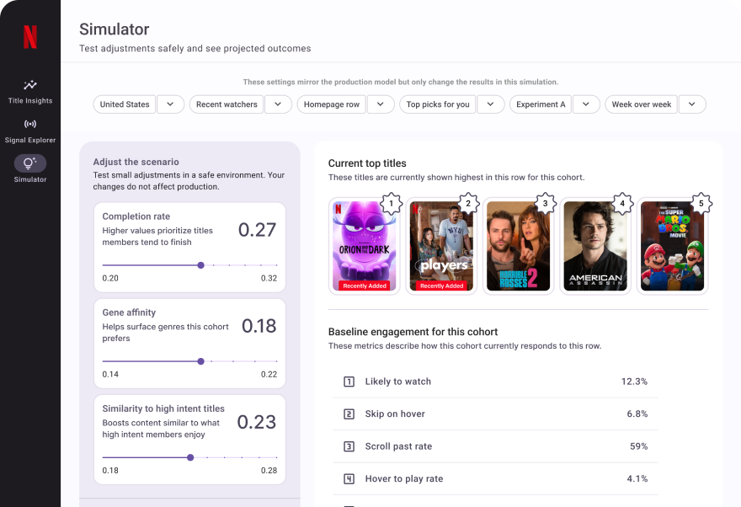Screen dimensions: 741x507
Task: Click the number 1 icon beside Likely to watch
Action: [349, 382]
